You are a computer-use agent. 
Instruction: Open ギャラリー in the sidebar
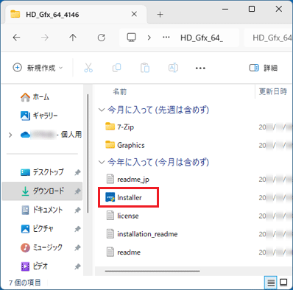pos(39,116)
